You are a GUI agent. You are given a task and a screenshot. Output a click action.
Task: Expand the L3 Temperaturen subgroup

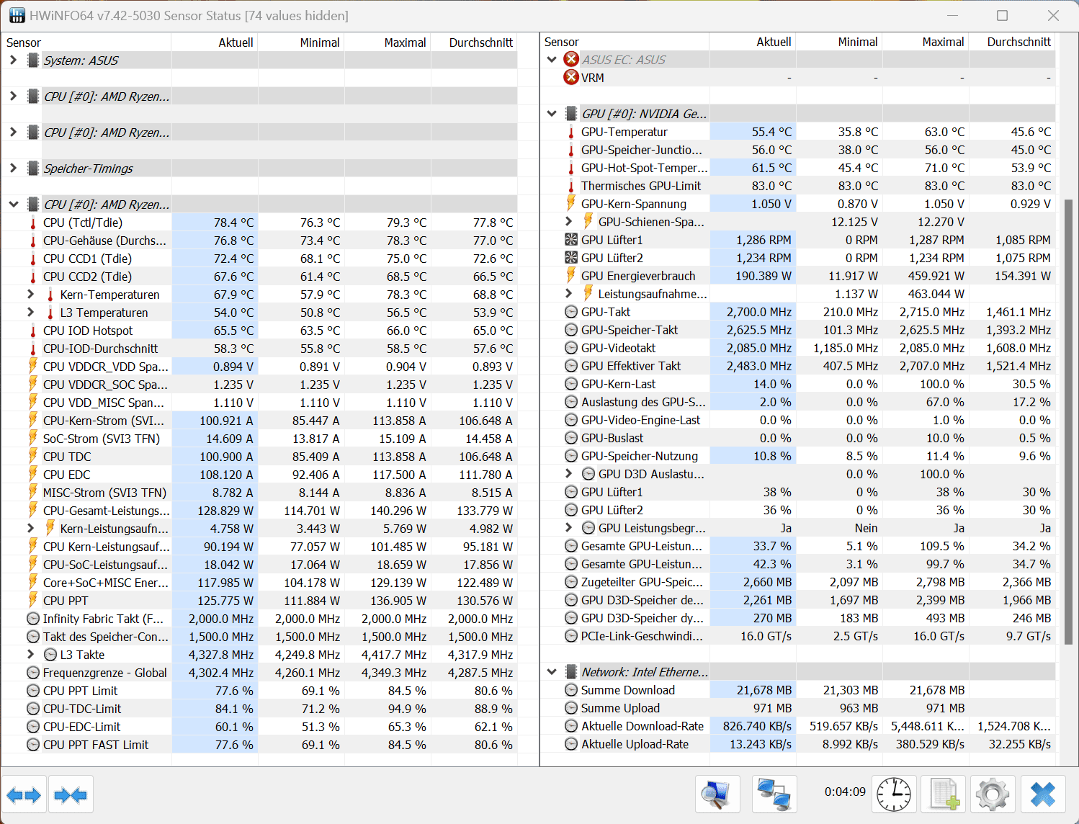(30, 312)
